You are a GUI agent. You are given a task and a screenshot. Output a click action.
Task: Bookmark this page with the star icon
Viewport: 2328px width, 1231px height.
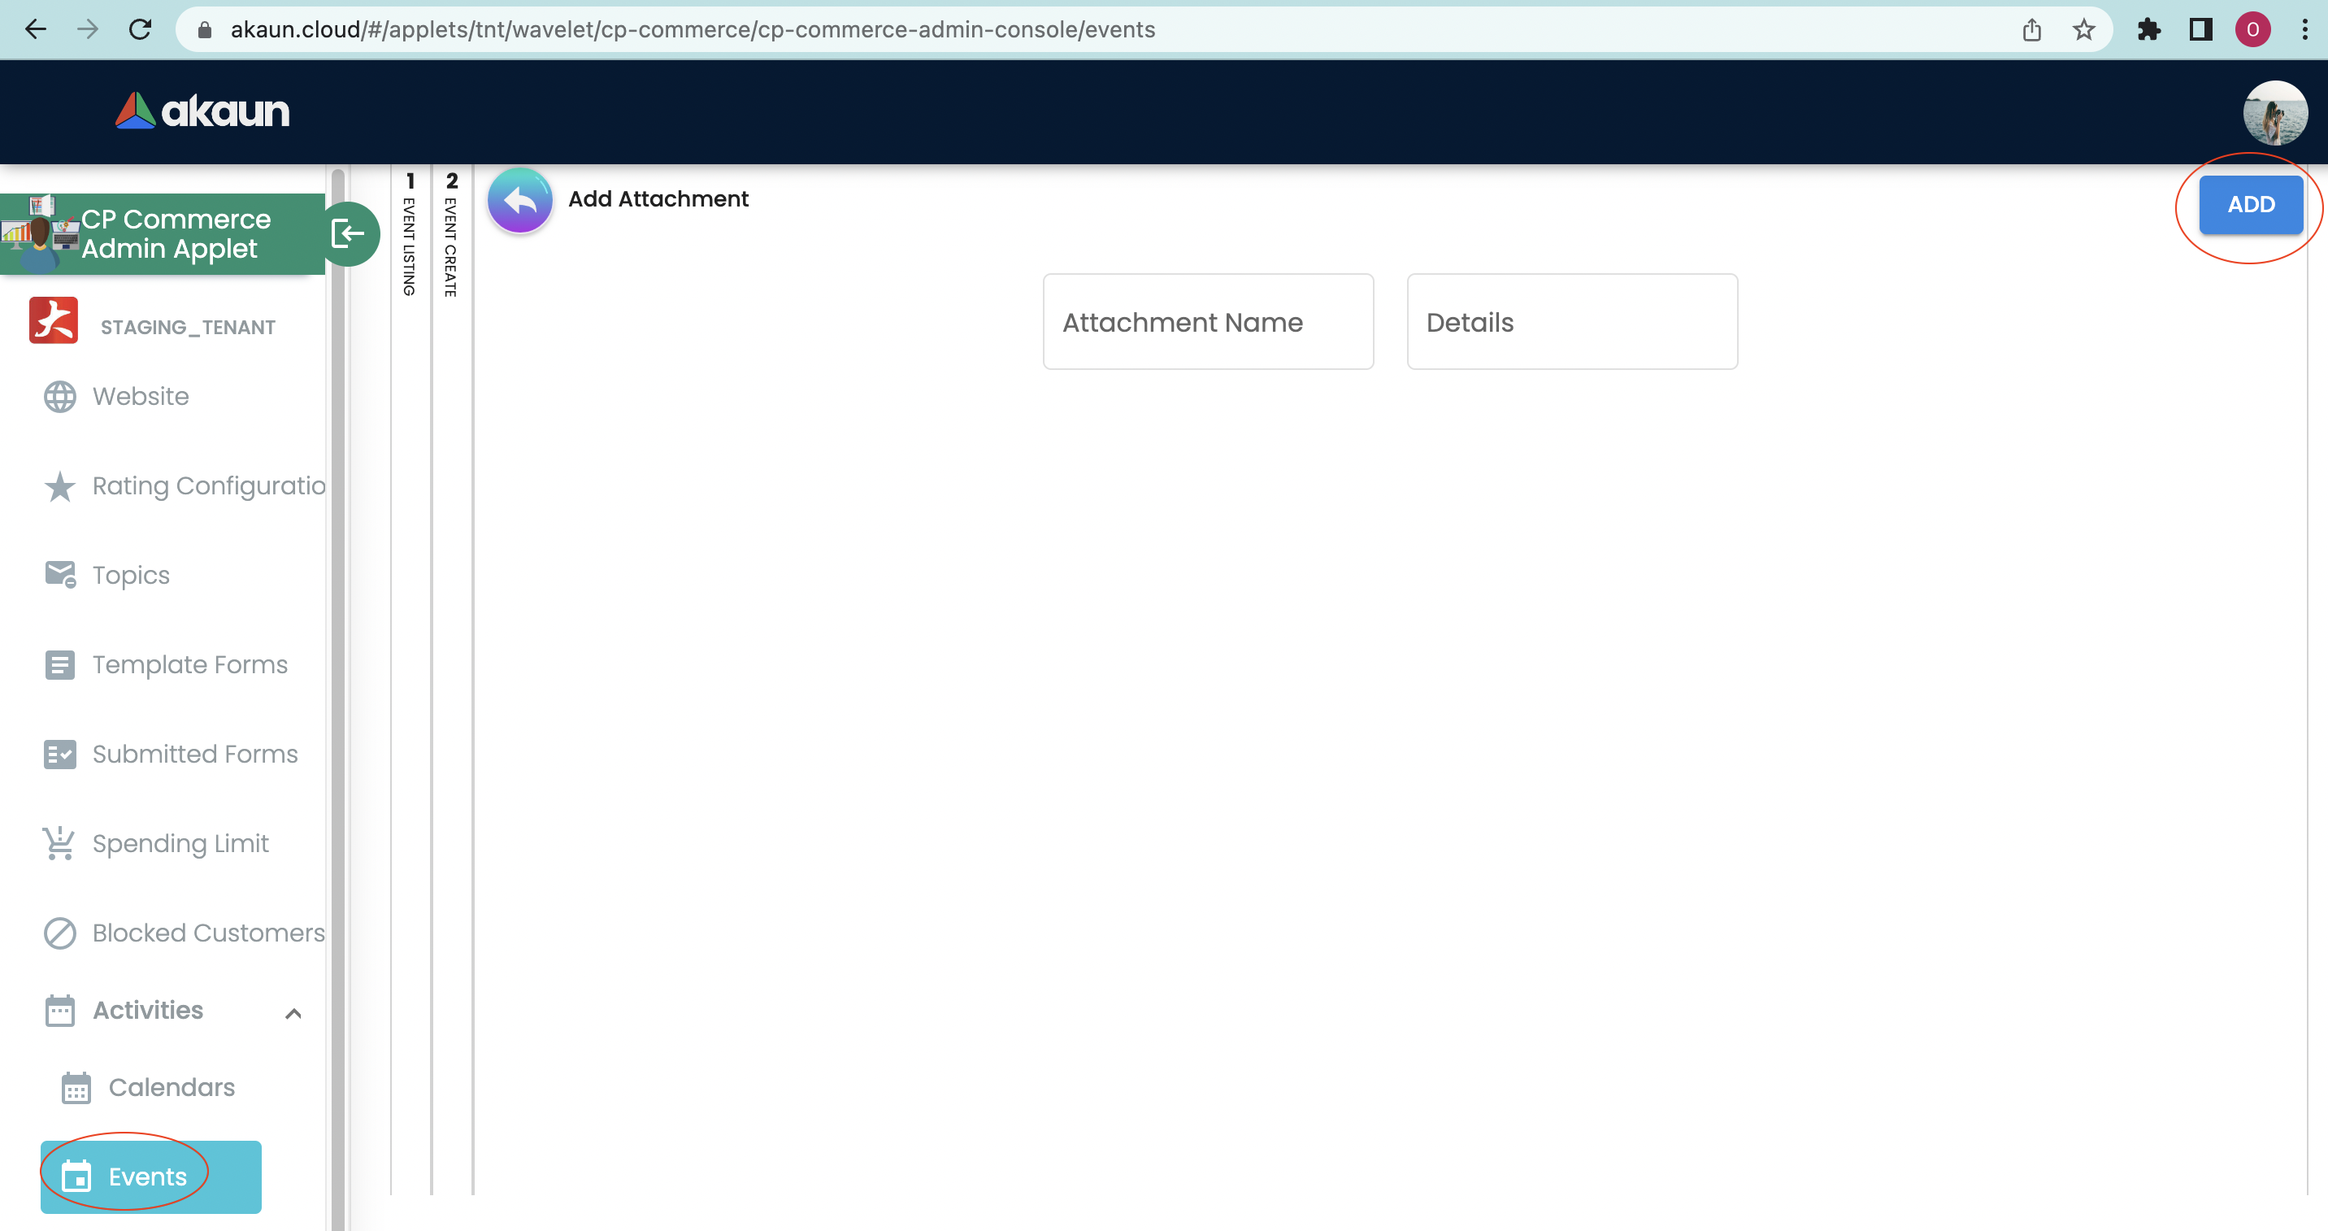click(x=2084, y=30)
